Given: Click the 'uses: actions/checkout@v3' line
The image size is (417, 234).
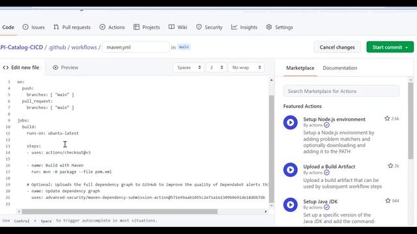Looking at the screenshot, I should point(59,152).
